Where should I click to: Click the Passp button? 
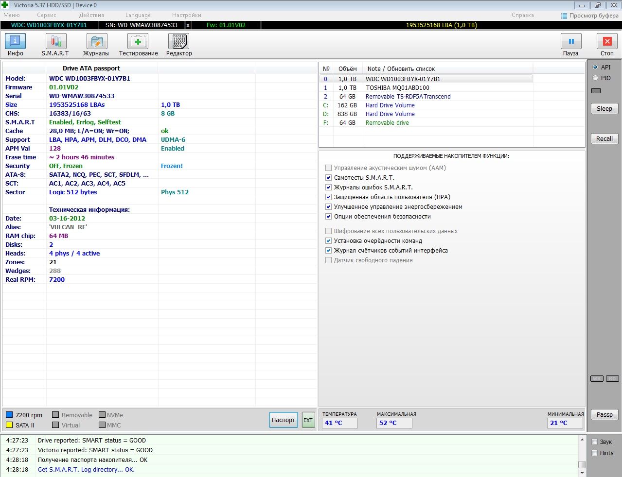[604, 415]
